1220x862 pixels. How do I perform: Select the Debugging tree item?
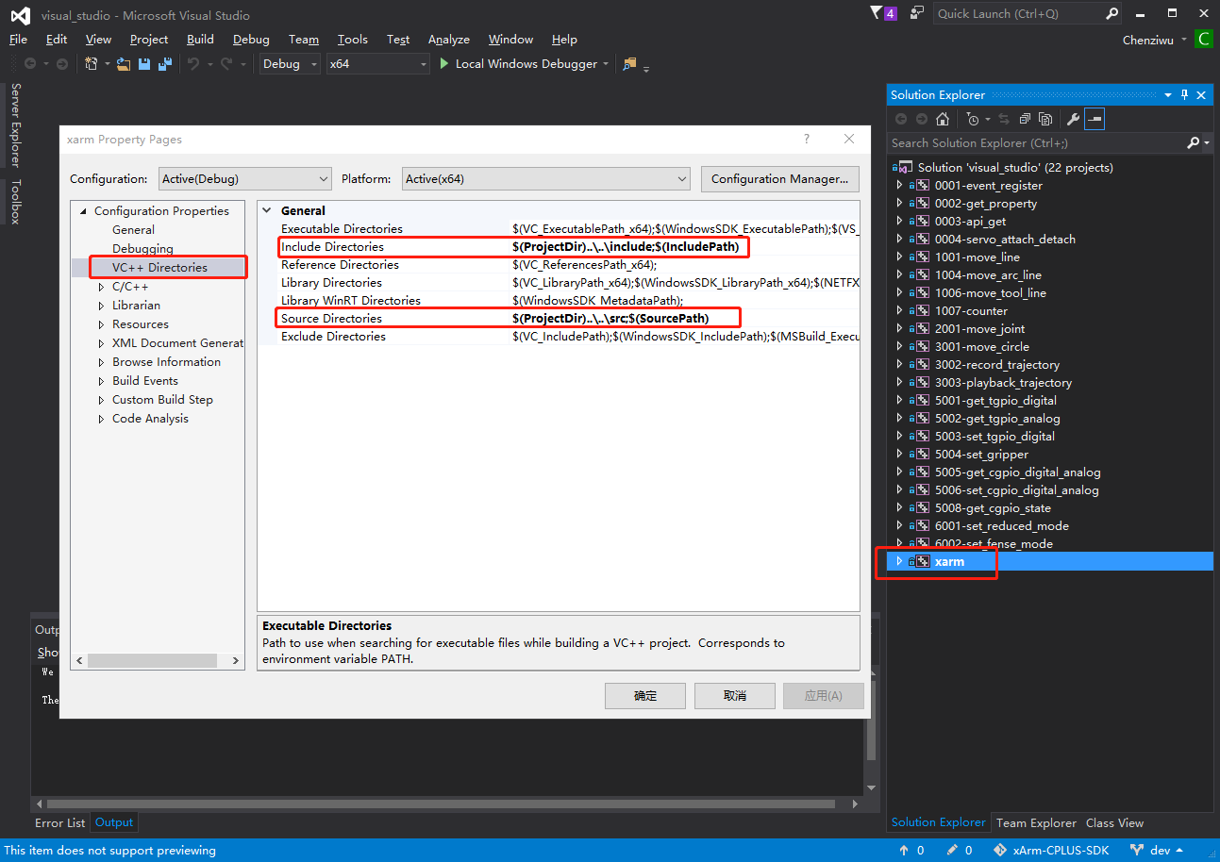(x=142, y=248)
